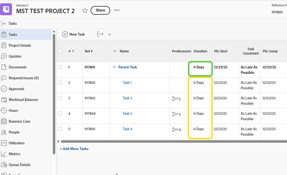Toggle the select-all checkbox in table header
287x175 pixels.
coord(60,51)
